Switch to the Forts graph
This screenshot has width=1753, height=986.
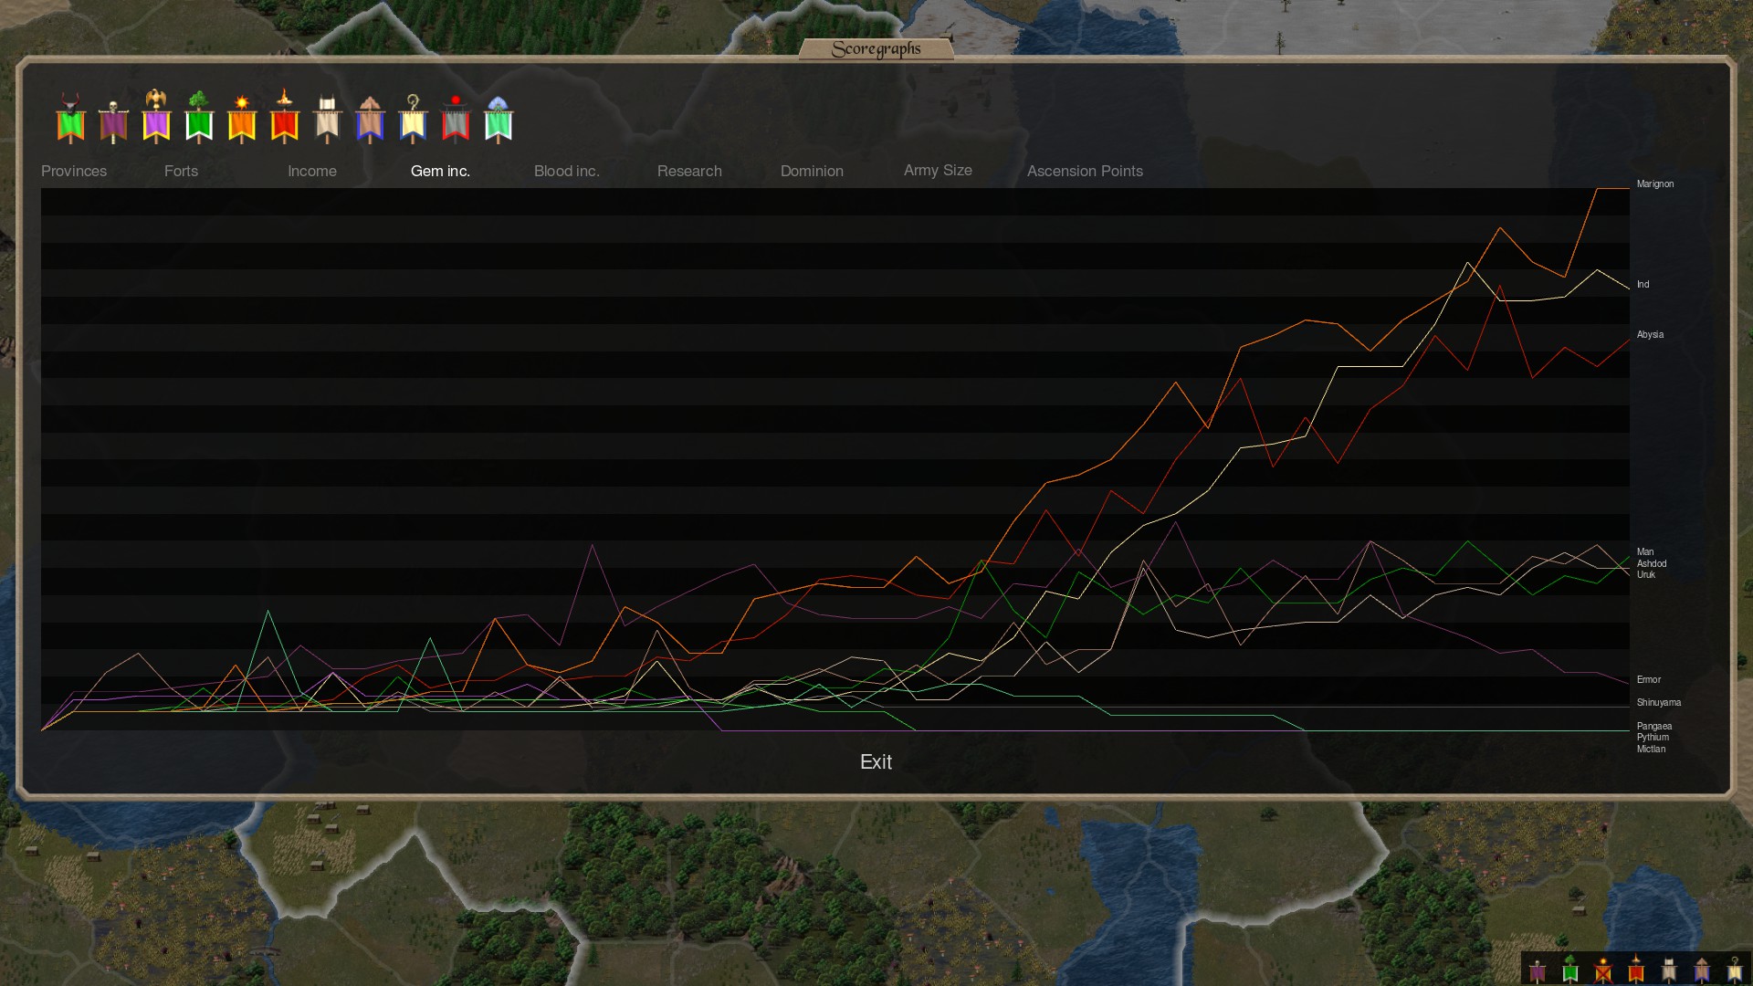pos(181,171)
